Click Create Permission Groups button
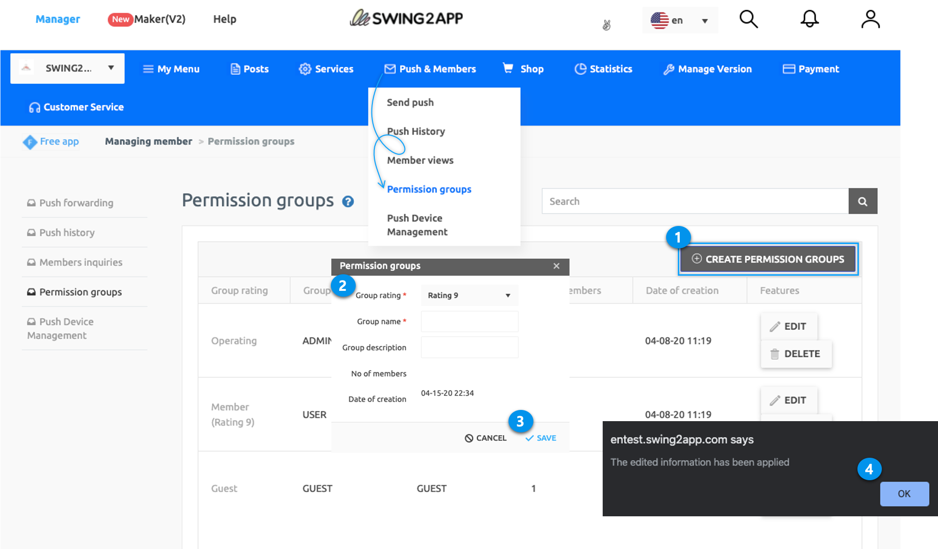This screenshot has height=549, width=938. tap(768, 259)
